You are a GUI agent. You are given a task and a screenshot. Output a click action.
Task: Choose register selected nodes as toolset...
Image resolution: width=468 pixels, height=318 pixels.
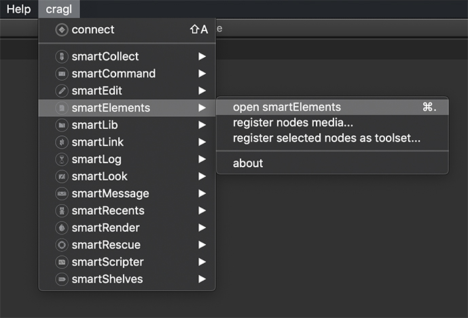(327, 138)
